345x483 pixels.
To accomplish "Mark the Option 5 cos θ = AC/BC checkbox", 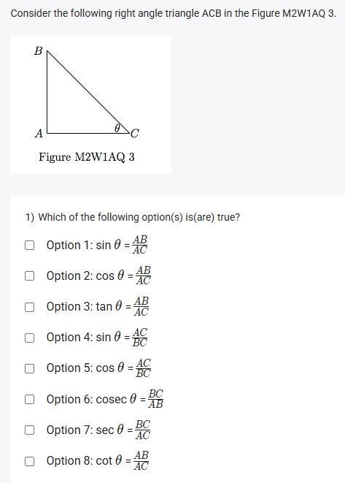I will [x=29, y=368].
